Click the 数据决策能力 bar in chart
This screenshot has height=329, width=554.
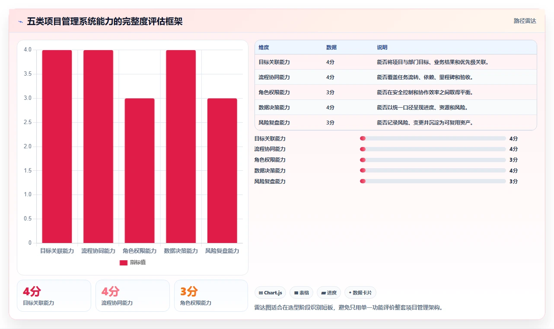tap(181, 147)
